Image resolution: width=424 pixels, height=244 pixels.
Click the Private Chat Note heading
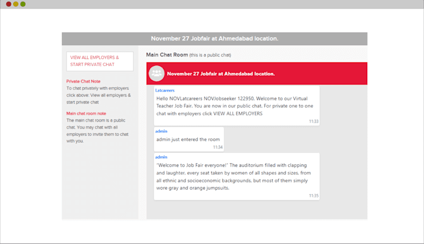tap(83, 81)
